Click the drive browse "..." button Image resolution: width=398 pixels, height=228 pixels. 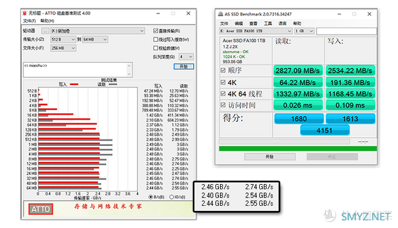45,31
